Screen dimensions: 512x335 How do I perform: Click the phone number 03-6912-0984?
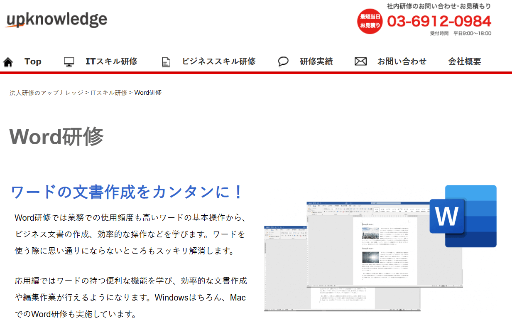(439, 21)
